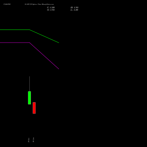Select the green candlestick body
Viewport: 147px width, 147px height.
(x=29, y=98)
